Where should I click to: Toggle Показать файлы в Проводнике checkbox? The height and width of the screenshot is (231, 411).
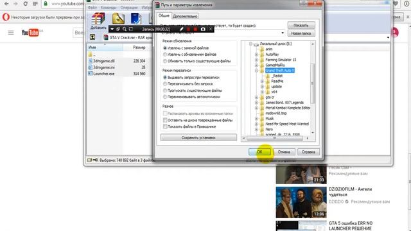coord(165,126)
